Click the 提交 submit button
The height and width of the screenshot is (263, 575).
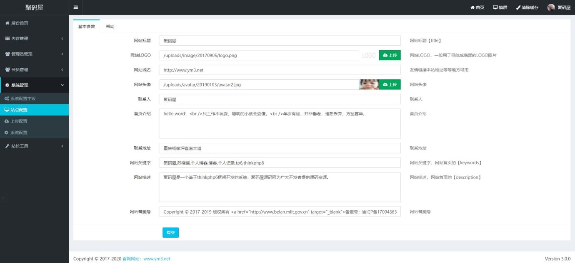pos(170,233)
